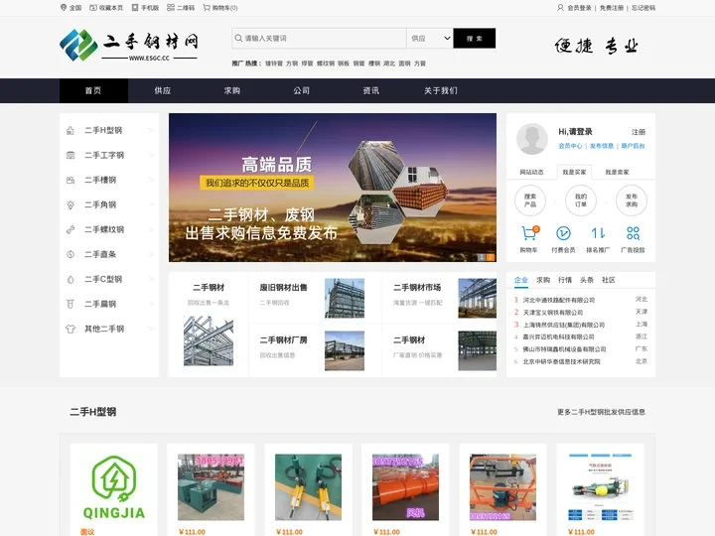The width and height of the screenshot is (715, 536).
Task: Click the round 我的订单 button
Action: coord(581,201)
